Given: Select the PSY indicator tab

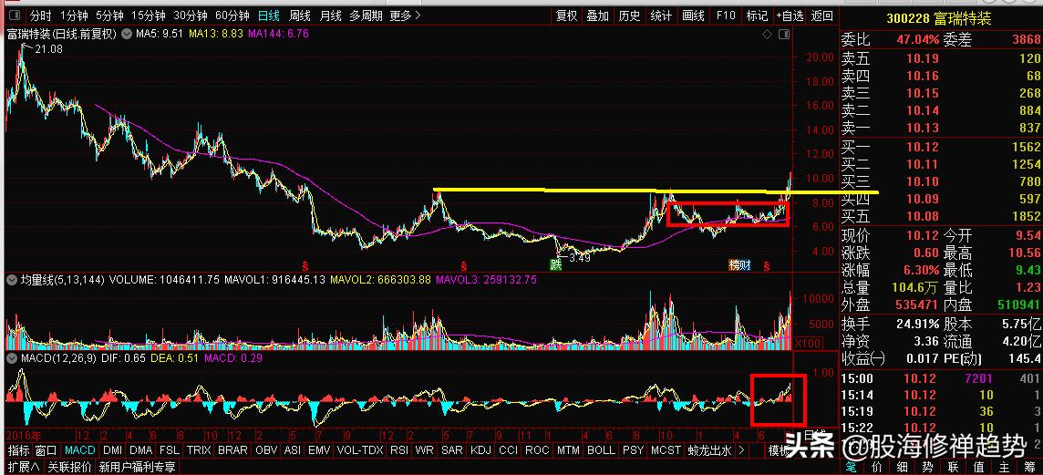Looking at the screenshot, I should click(633, 450).
